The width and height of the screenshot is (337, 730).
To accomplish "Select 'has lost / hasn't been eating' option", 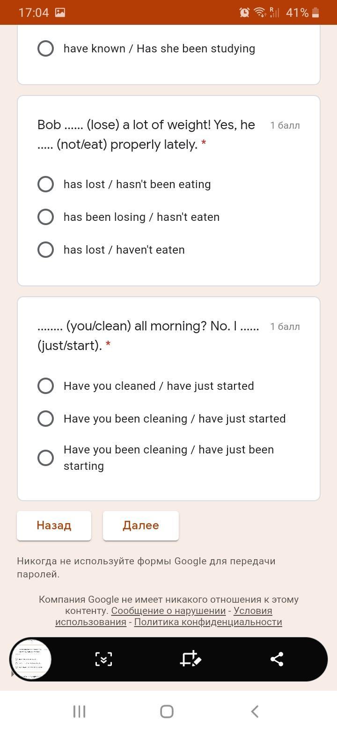I will [x=45, y=184].
